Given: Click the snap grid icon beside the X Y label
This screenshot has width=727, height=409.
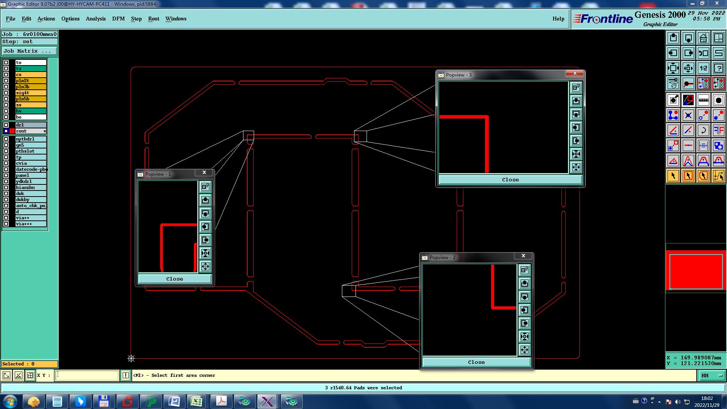Looking at the screenshot, I should pos(30,375).
